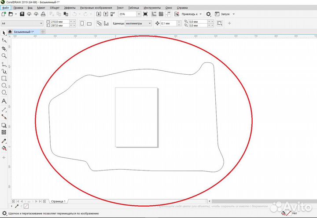Image resolution: width=317 pixels, height=218 pixels.
Task: Select the Interactive Fill tool
Action: tap(4, 148)
